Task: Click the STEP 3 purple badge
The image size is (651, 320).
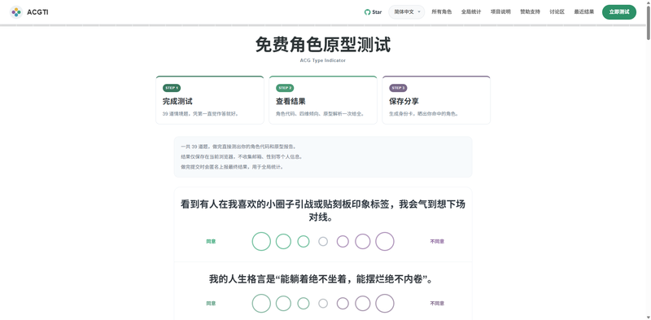Action: pyautogui.click(x=398, y=88)
